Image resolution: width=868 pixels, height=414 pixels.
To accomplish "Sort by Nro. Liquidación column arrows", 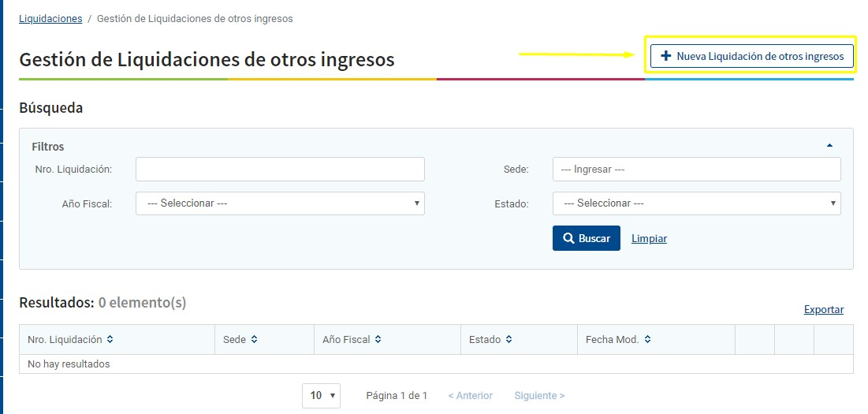I will (110, 339).
